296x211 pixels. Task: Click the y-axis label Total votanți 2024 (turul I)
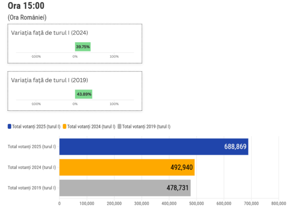32,167
